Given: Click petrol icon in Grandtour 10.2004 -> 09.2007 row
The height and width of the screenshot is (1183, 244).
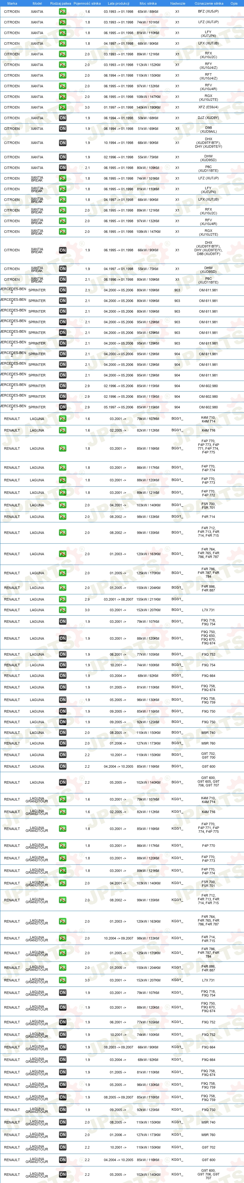Looking at the screenshot, I should tap(62, 938).
